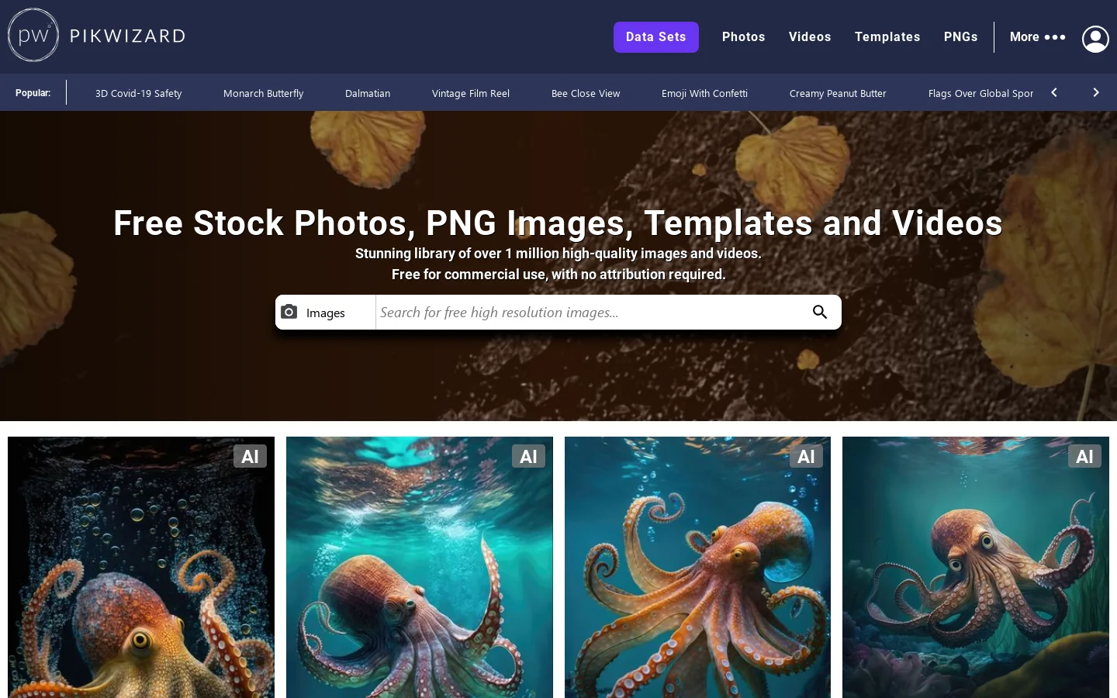Open the More menu with three dots

[x=1038, y=36]
